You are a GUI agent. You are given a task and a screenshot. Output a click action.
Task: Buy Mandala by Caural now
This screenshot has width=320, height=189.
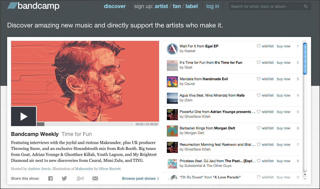click(x=283, y=79)
